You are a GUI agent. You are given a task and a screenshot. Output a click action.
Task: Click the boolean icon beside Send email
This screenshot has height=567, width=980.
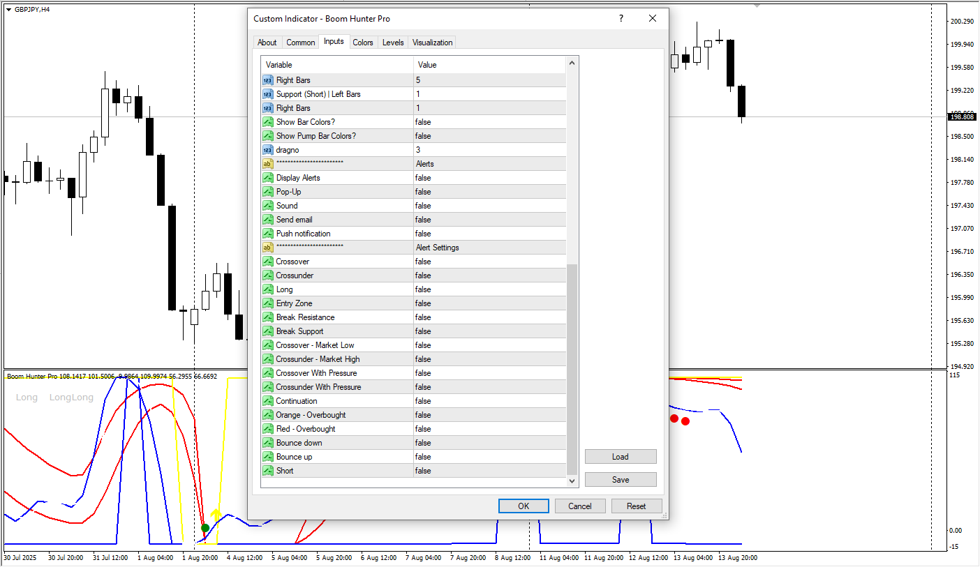(x=268, y=220)
